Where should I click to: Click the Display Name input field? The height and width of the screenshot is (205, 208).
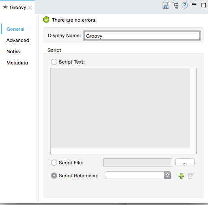(x=142, y=36)
